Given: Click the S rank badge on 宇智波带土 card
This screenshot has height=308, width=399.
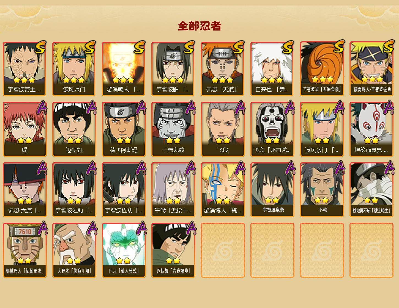Looking at the screenshot, I should (x=40, y=47).
